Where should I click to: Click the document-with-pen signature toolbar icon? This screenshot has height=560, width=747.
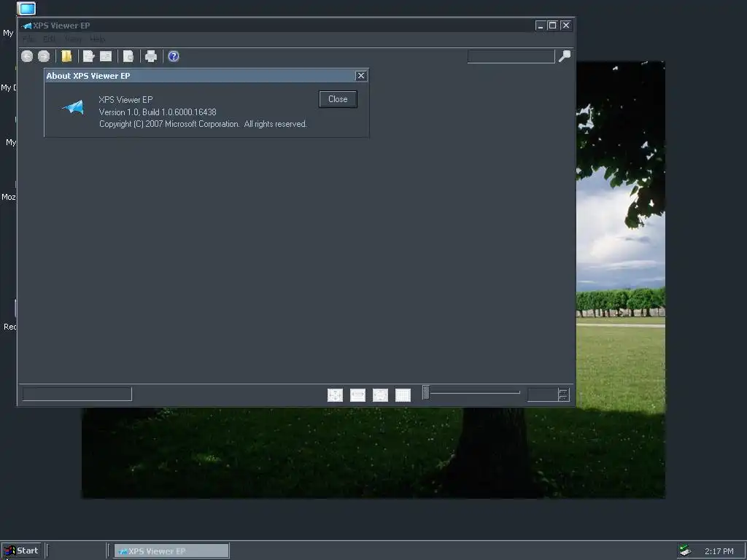click(88, 56)
